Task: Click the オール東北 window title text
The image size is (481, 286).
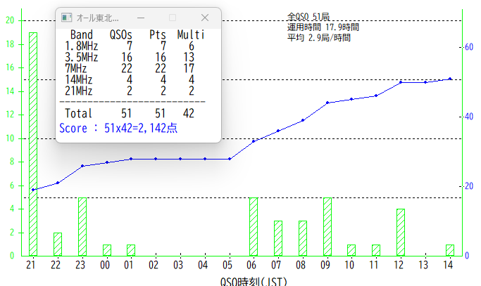Action: pos(97,17)
